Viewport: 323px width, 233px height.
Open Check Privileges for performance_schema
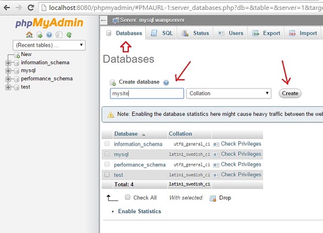pos(241,164)
